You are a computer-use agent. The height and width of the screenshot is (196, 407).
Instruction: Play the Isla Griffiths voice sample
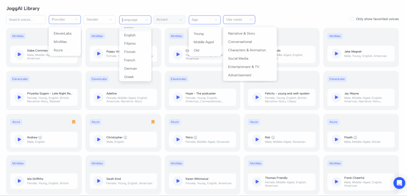19,181
